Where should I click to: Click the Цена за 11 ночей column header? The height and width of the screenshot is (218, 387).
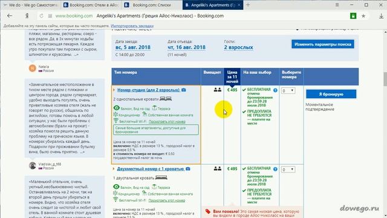click(x=232, y=77)
